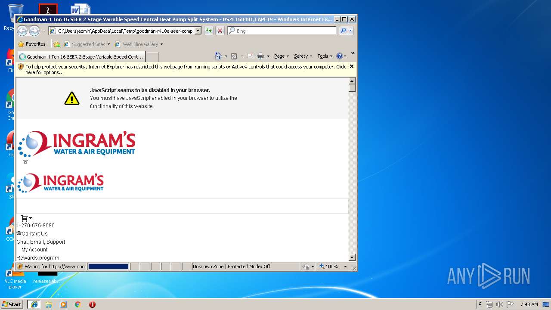Viewport: 551px width, 310px height.
Task: Open the VLC media player desktop shortcut
Action: tap(15, 280)
